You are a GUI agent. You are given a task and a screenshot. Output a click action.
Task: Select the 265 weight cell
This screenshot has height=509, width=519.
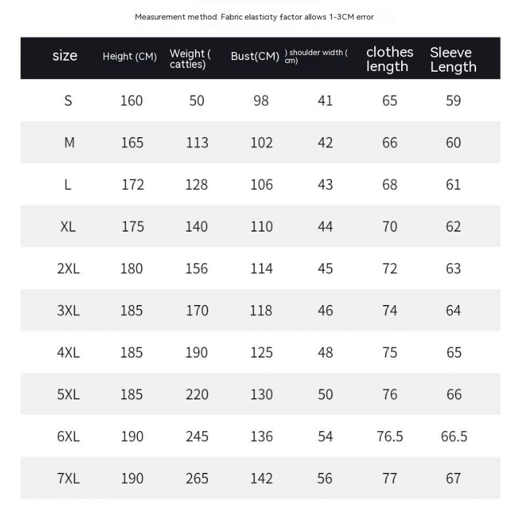click(x=197, y=478)
